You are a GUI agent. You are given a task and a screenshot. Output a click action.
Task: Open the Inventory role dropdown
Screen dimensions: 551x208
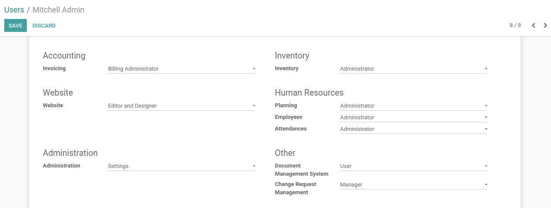(x=414, y=68)
